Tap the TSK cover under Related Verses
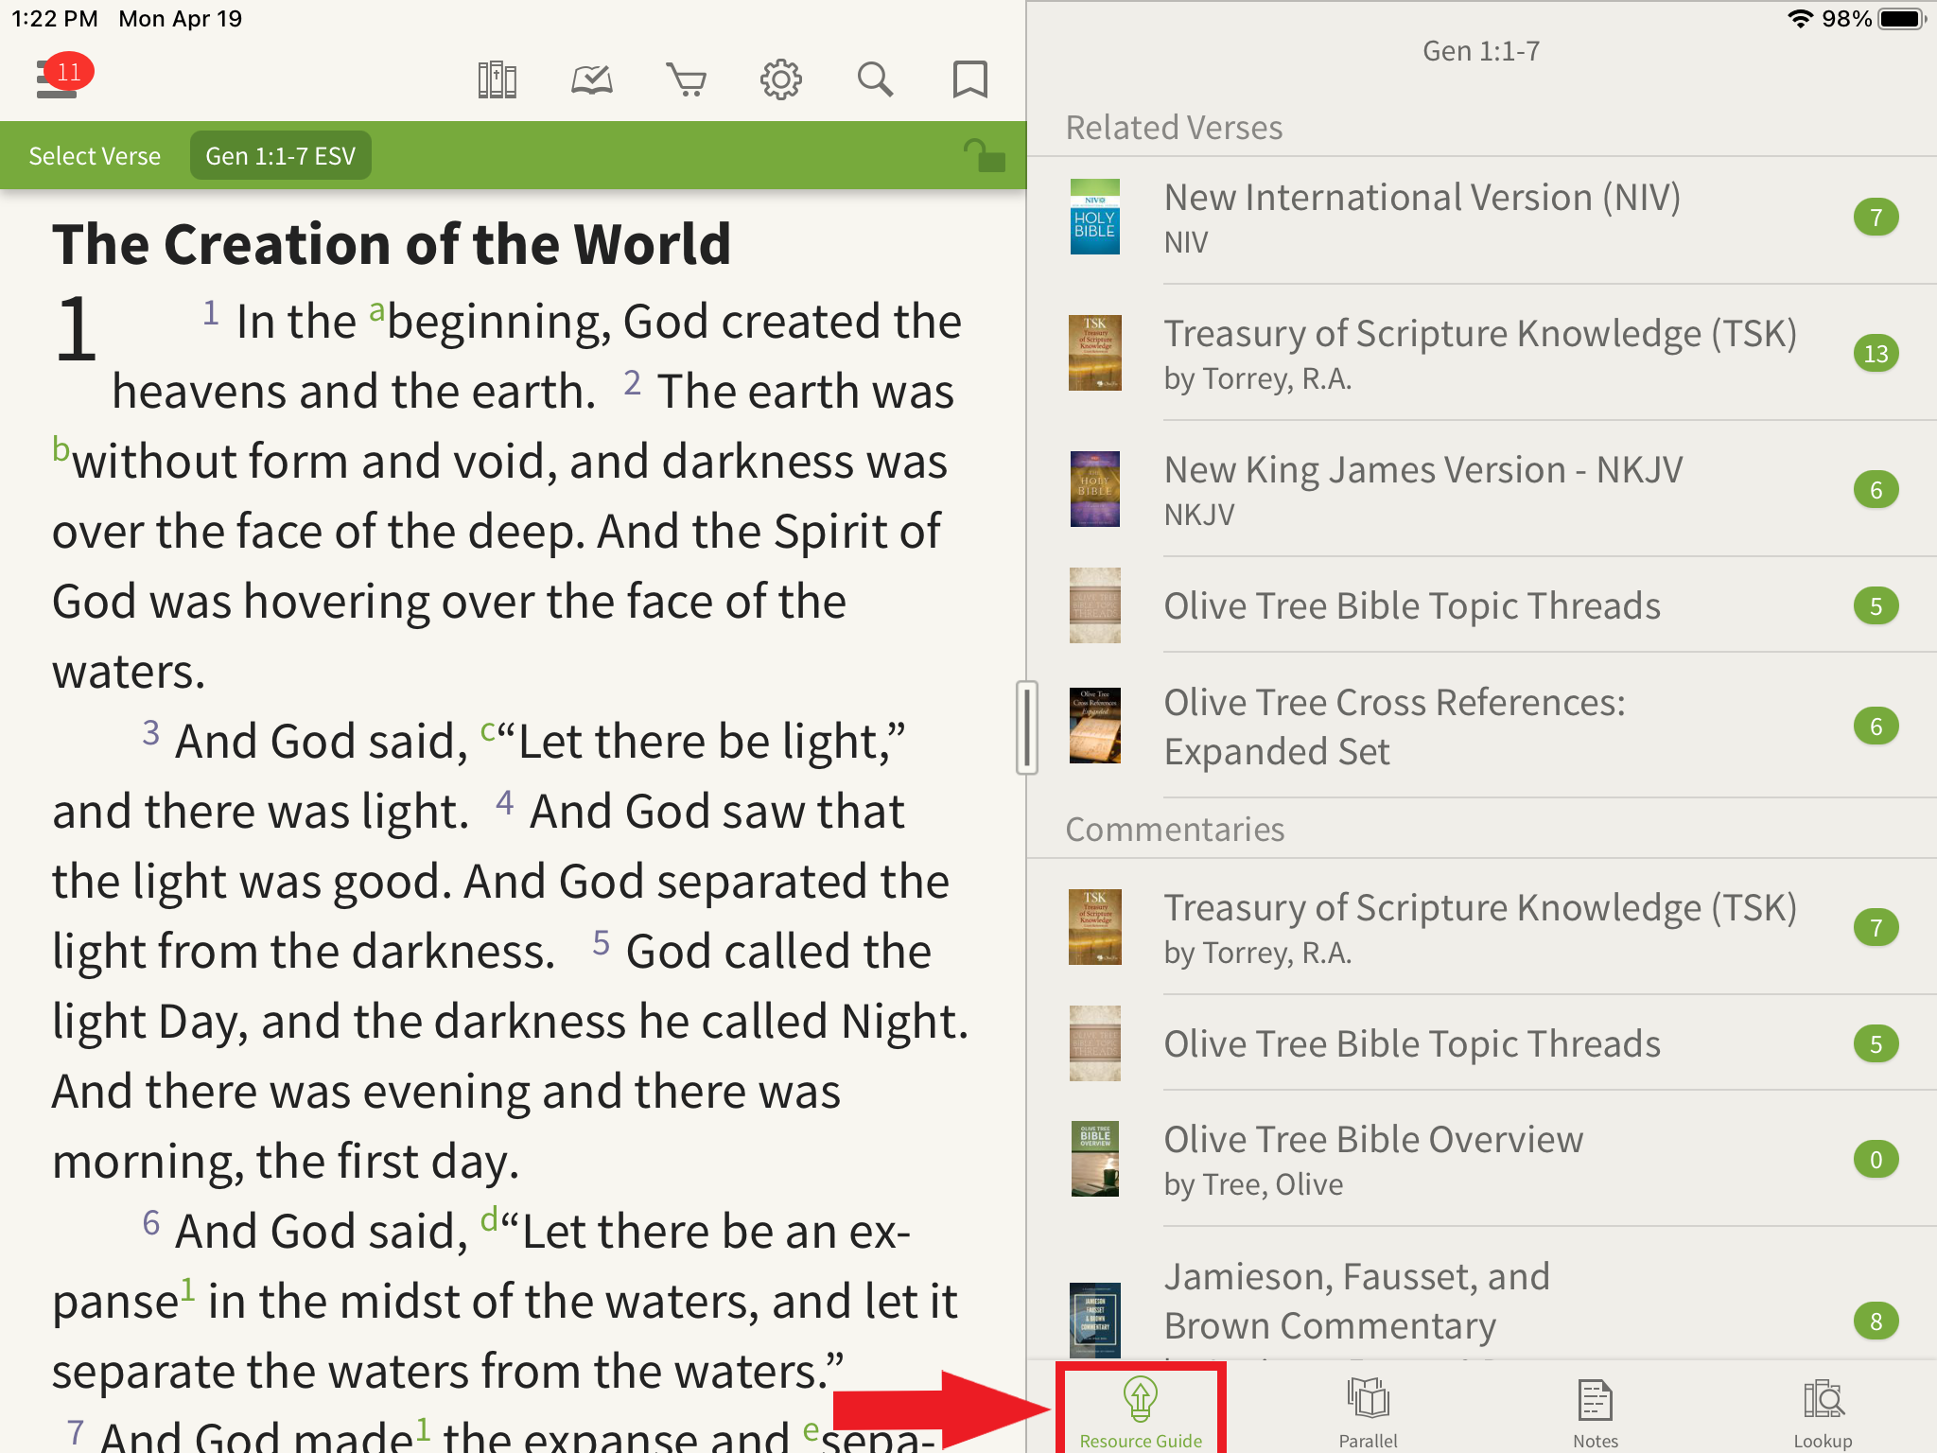 (1095, 353)
